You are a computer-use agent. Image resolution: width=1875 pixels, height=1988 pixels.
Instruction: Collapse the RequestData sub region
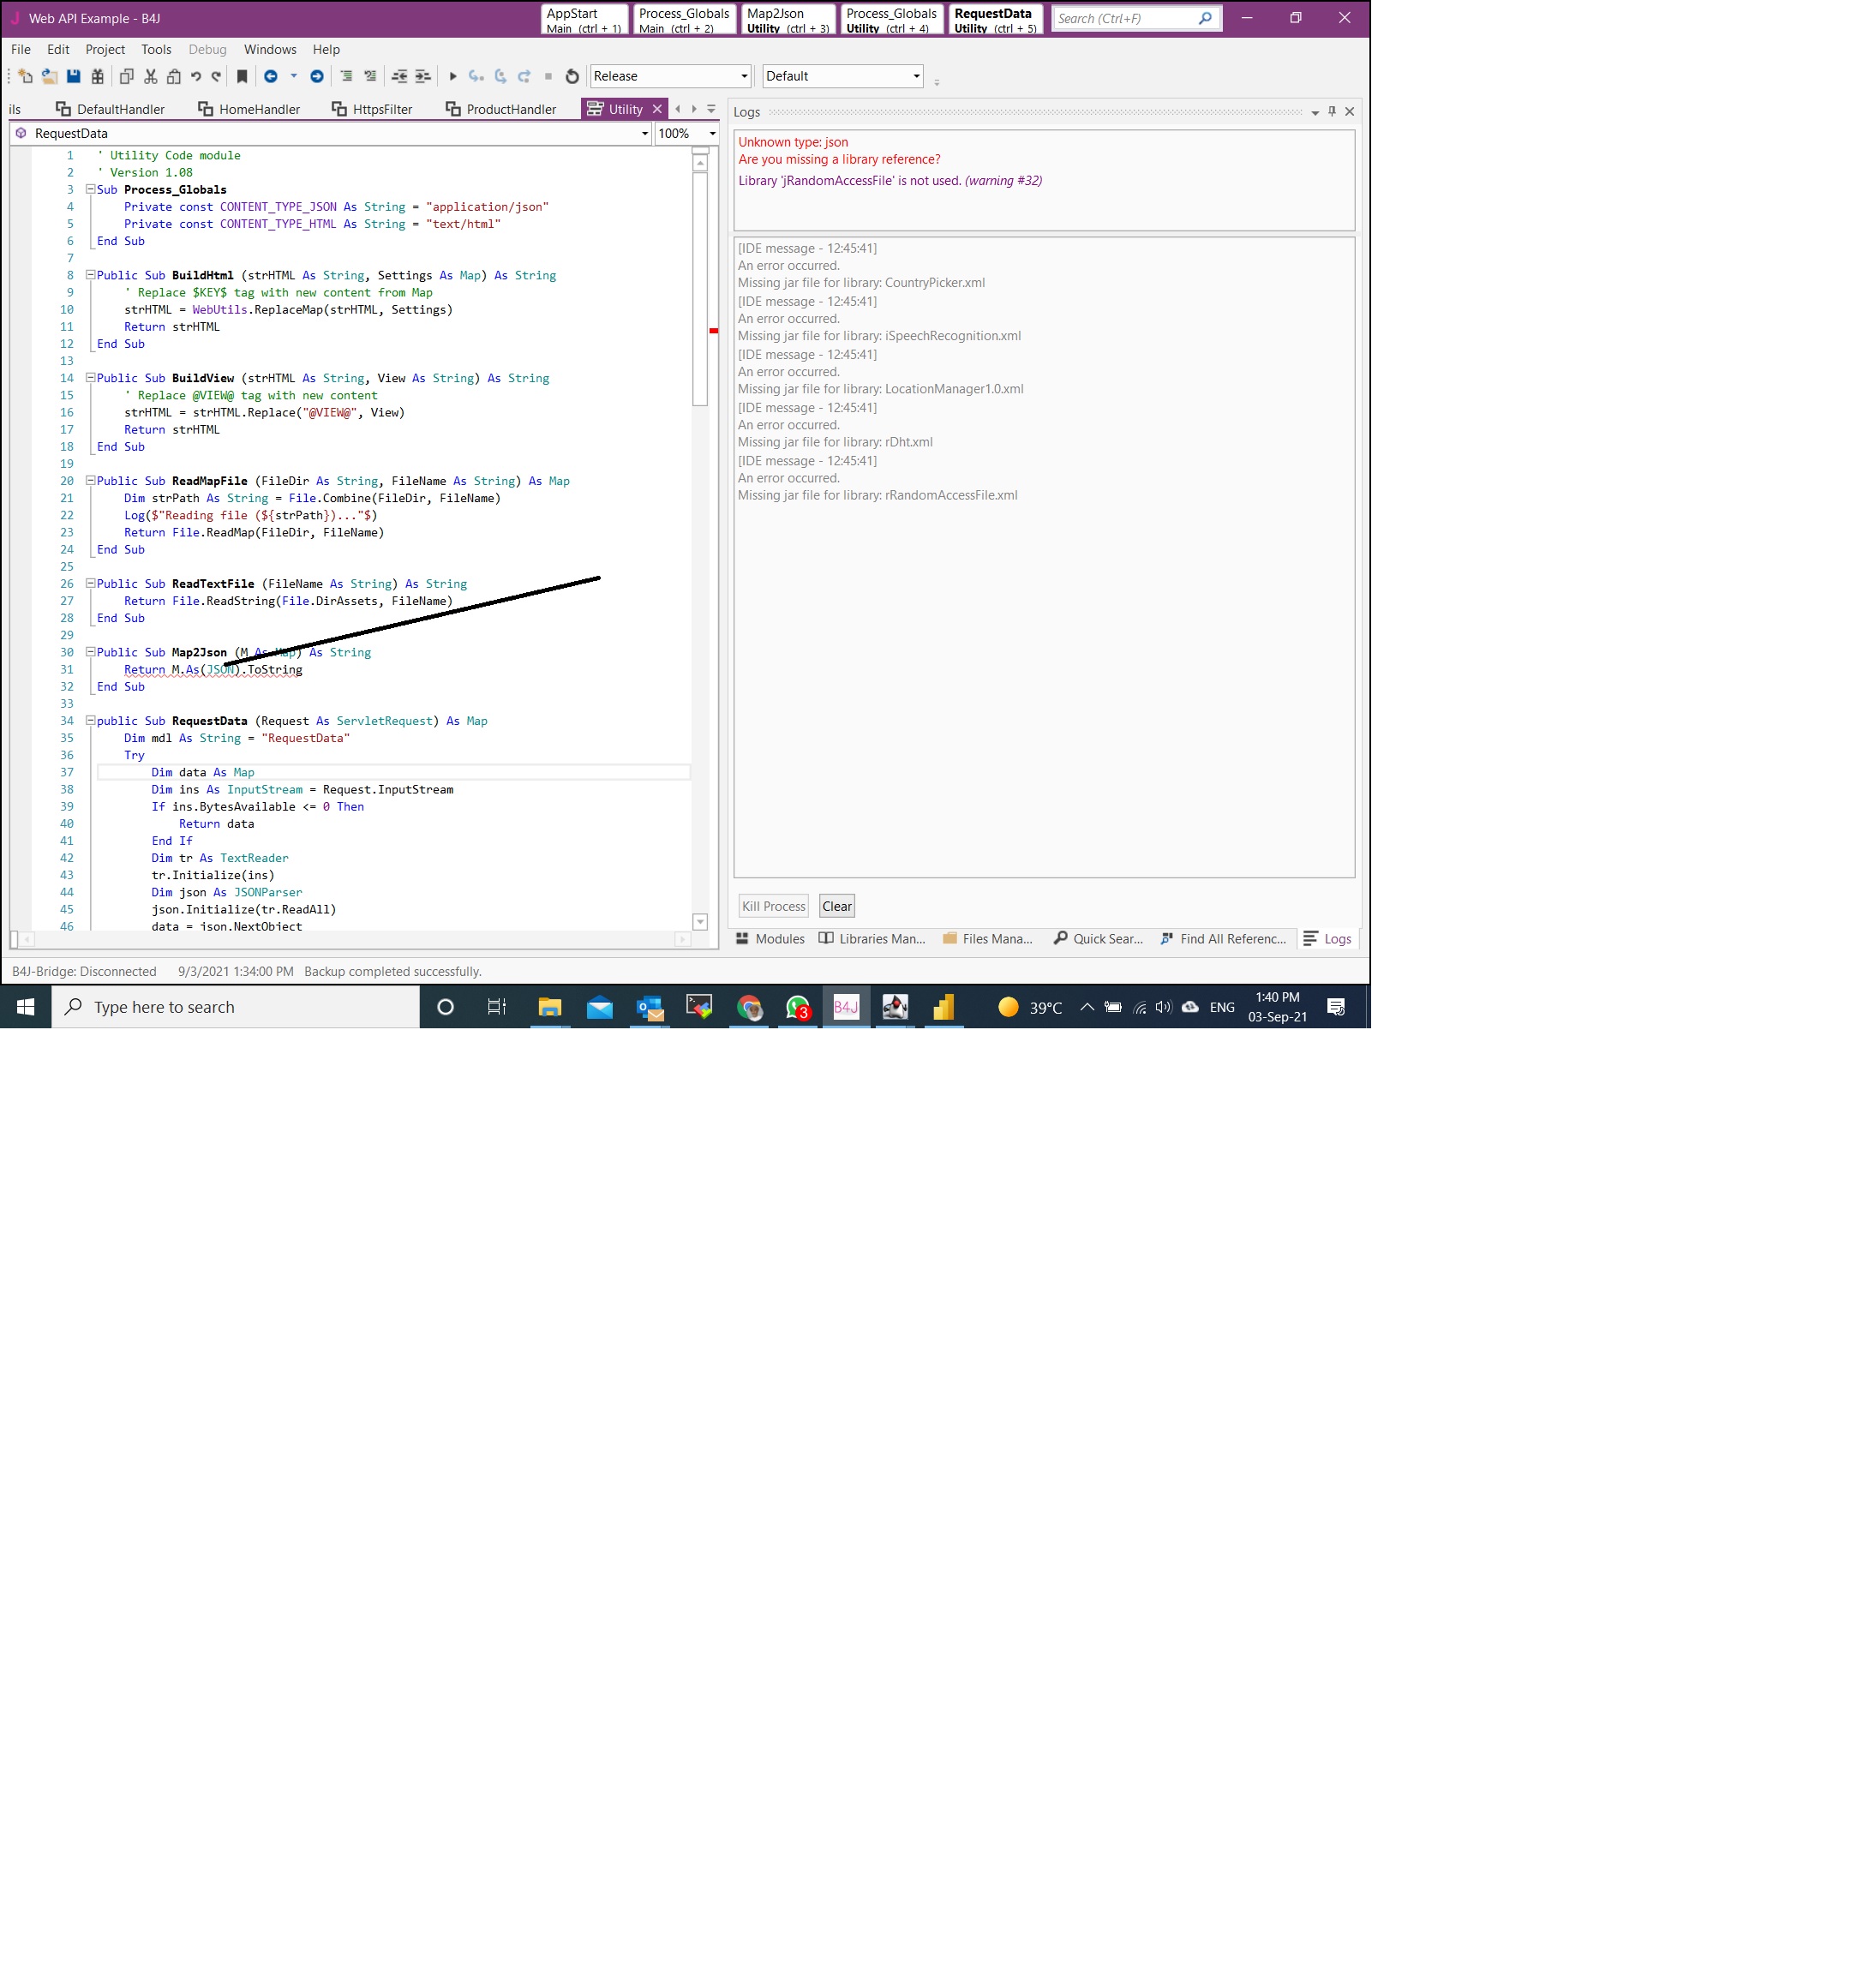[x=90, y=720]
